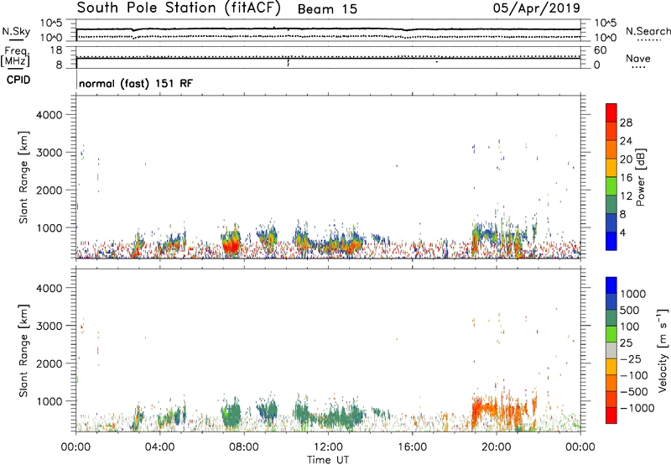Screen dimensions: 671x465
Task: Click the '16:00' time axis tick label
Action: coord(412,447)
